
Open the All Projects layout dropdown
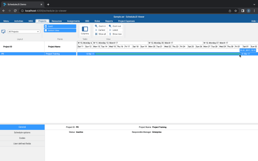[24, 32]
